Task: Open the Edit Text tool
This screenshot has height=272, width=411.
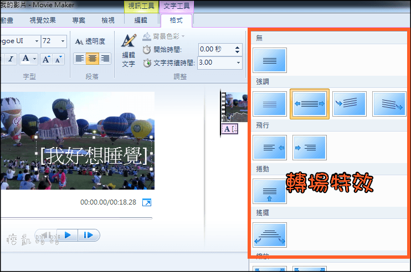Action: pos(129,50)
